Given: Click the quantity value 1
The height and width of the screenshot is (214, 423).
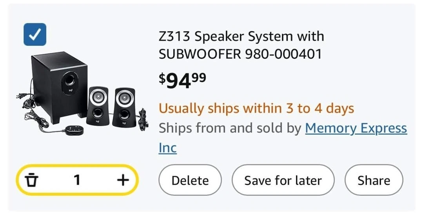Looking at the screenshot, I should coord(77,180).
